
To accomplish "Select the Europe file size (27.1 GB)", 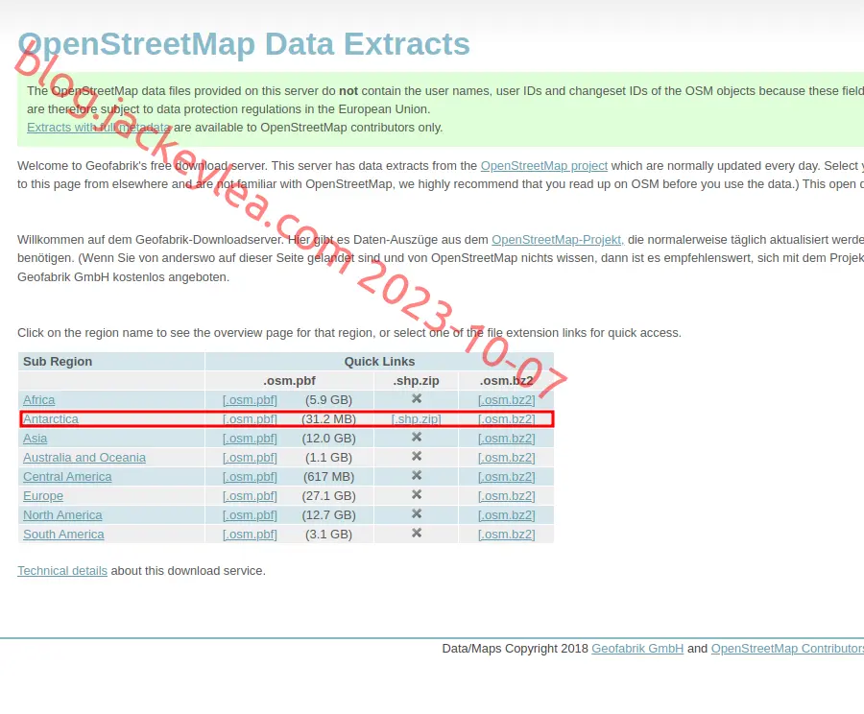I will (329, 496).
